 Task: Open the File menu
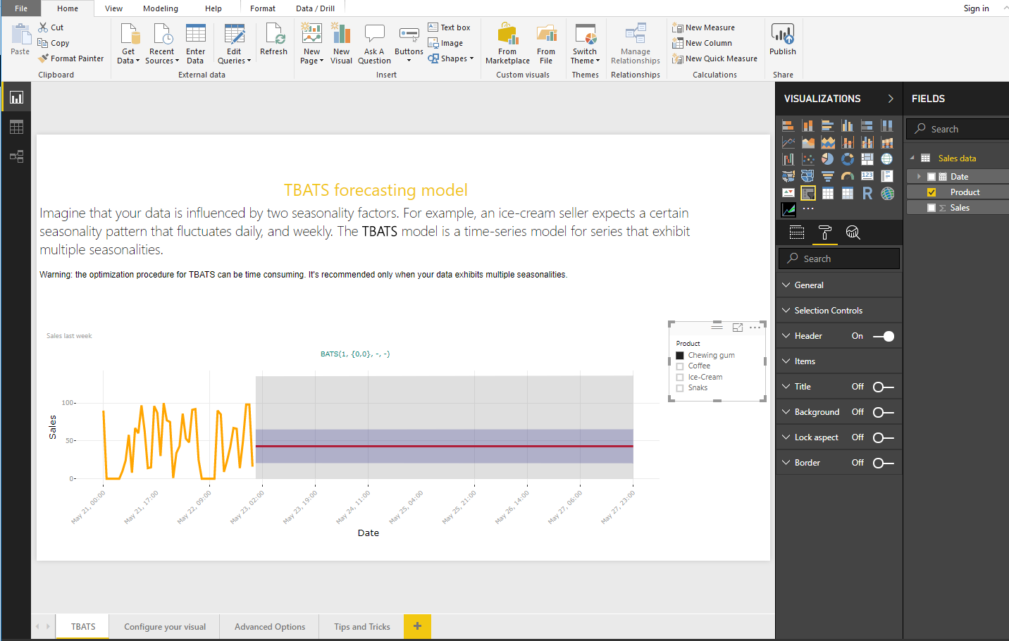[x=21, y=8]
